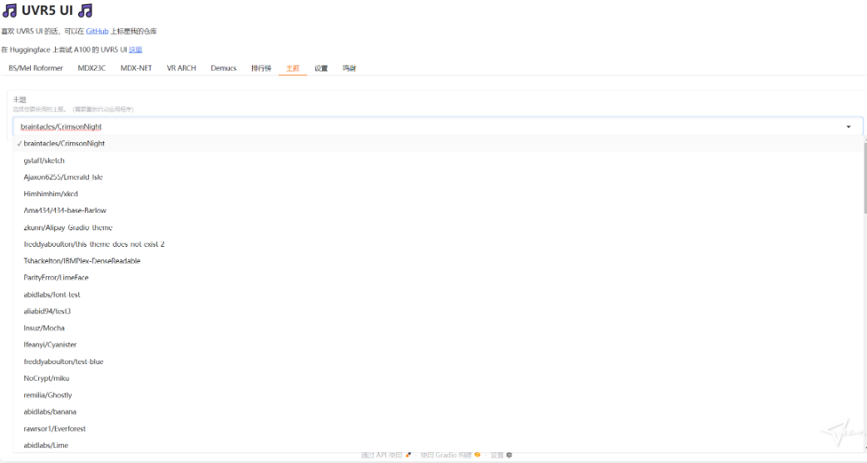Open the footer 设置 gear link
The height and width of the screenshot is (463, 867).
coord(501,456)
